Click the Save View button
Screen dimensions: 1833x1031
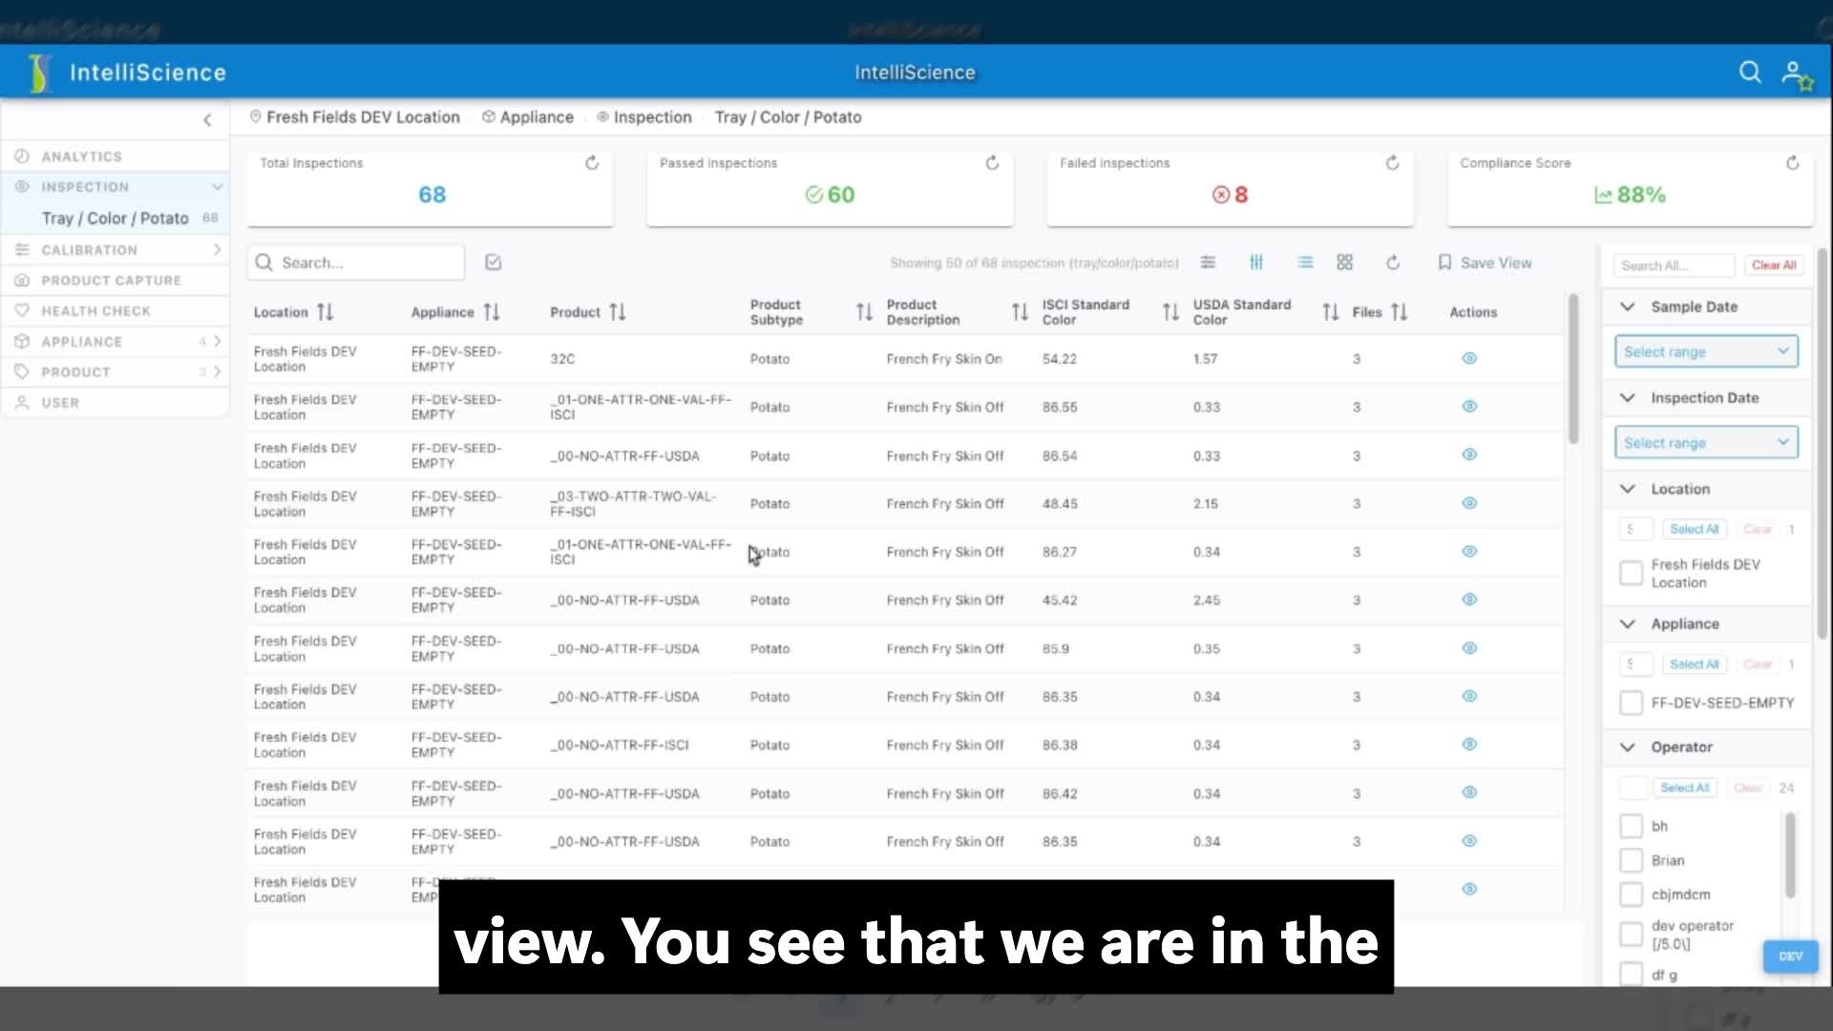pyautogui.click(x=1485, y=263)
